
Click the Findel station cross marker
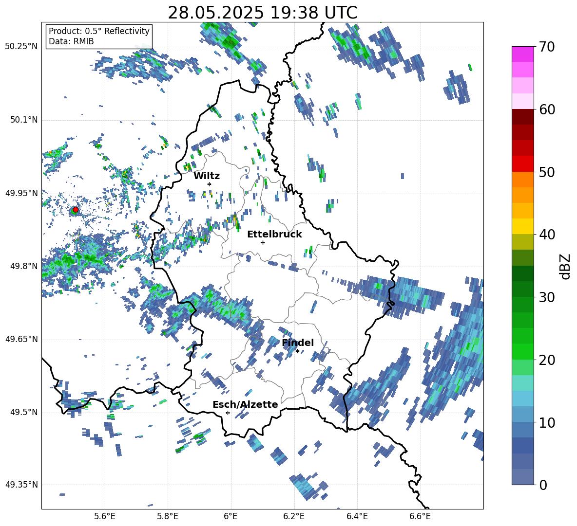click(x=297, y=351)
